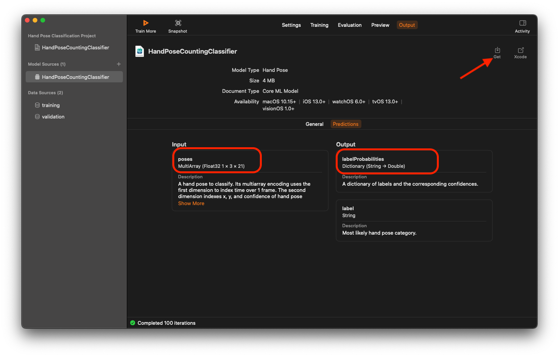Click the labelProbabilities output name
This screenshot has width=559, height=357.
point(363,159)
